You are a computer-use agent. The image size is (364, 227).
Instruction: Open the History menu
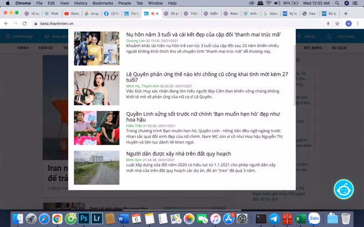pos(81,3)
